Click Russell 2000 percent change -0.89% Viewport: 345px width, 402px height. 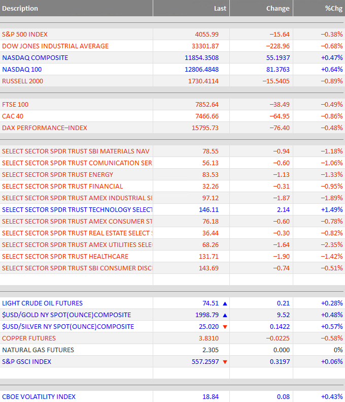coord(332,81)
